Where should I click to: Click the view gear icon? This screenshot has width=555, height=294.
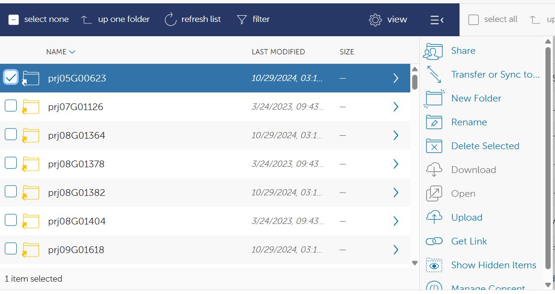(375, 20)
